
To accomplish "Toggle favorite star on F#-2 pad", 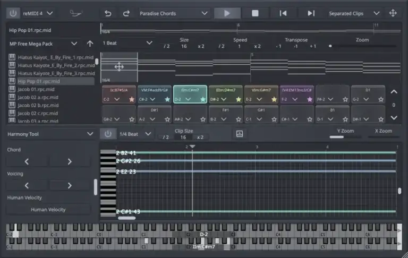I will 345,99.
